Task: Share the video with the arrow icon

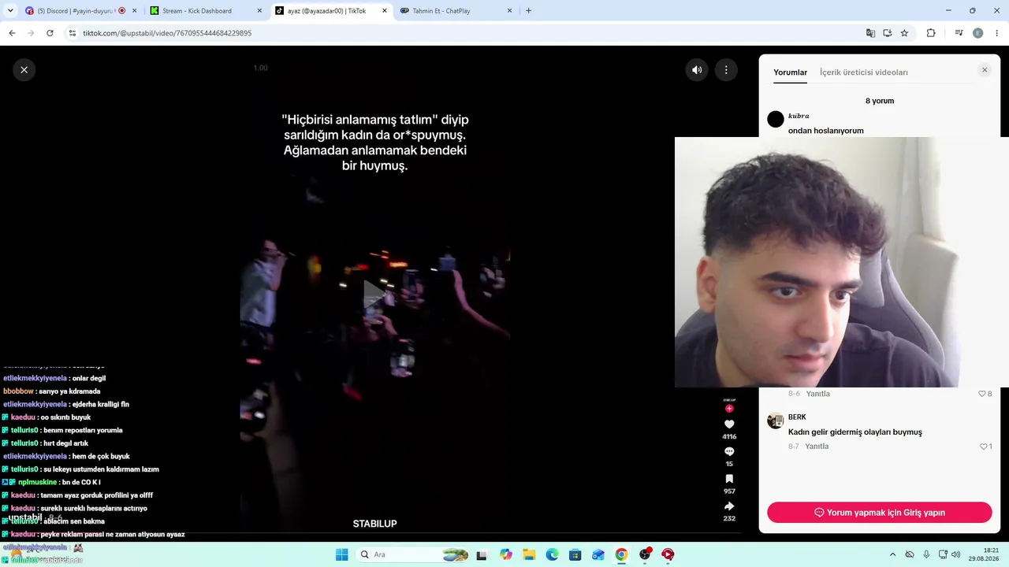Action: tap(729, 506)
